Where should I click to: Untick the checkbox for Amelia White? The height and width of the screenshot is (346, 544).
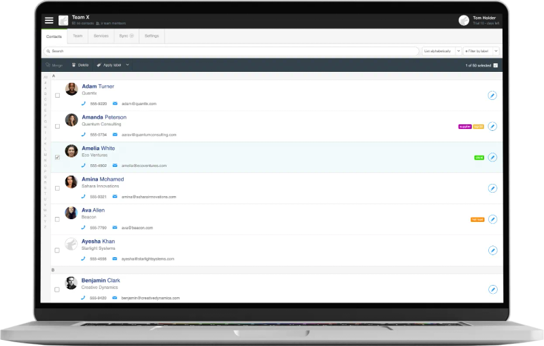(x=58, y=157)
